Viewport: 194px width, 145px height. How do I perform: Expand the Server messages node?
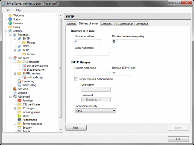(15, 124)
